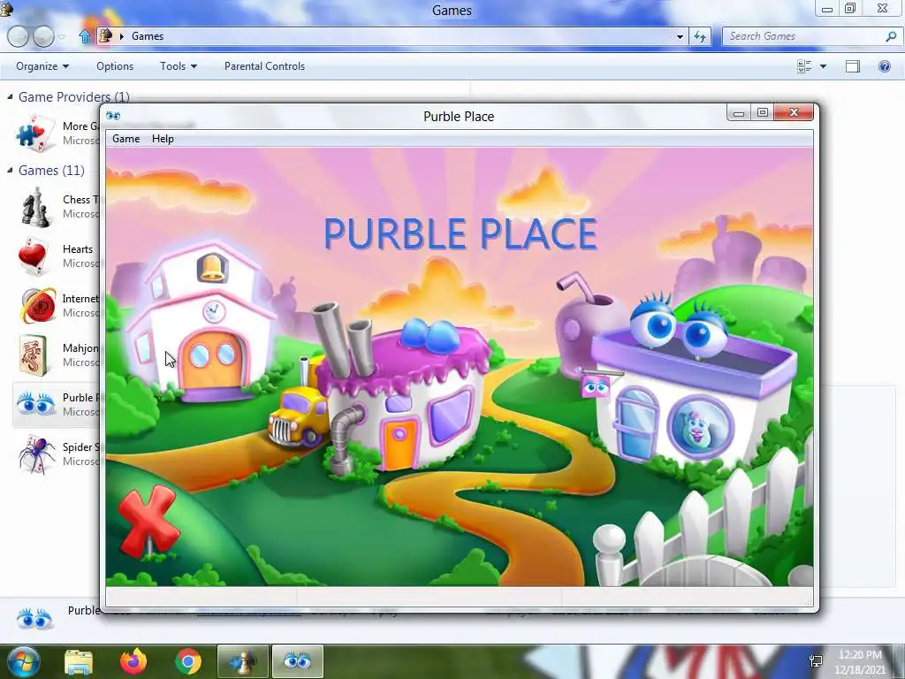Click the Search Games input field
905x679 pixels.
click(803, 36)
